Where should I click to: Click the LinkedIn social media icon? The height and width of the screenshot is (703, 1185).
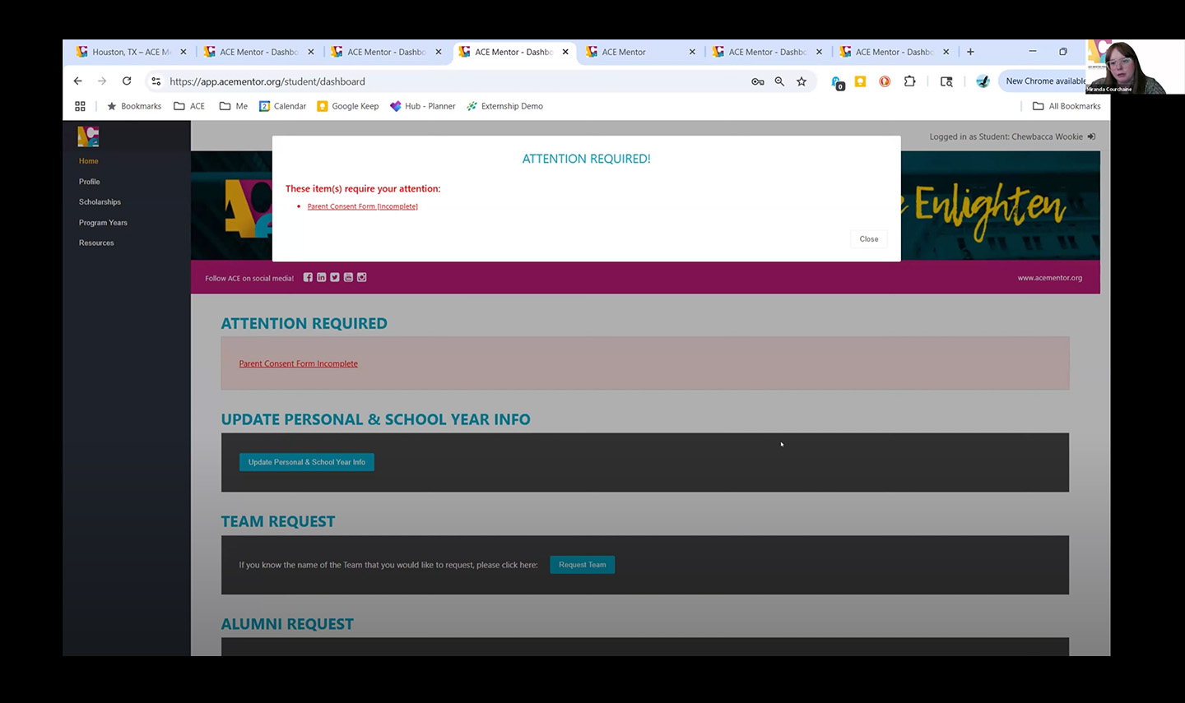321,278
